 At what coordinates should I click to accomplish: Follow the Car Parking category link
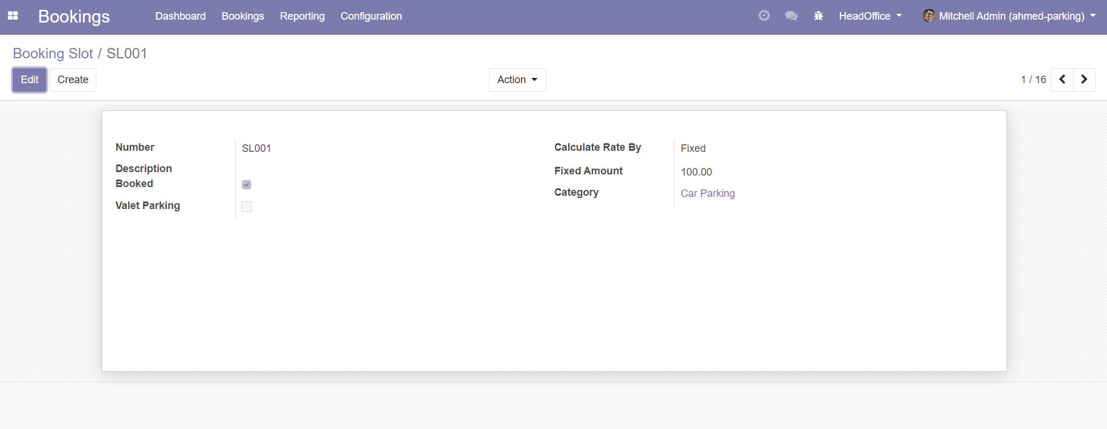click(707, 193)
